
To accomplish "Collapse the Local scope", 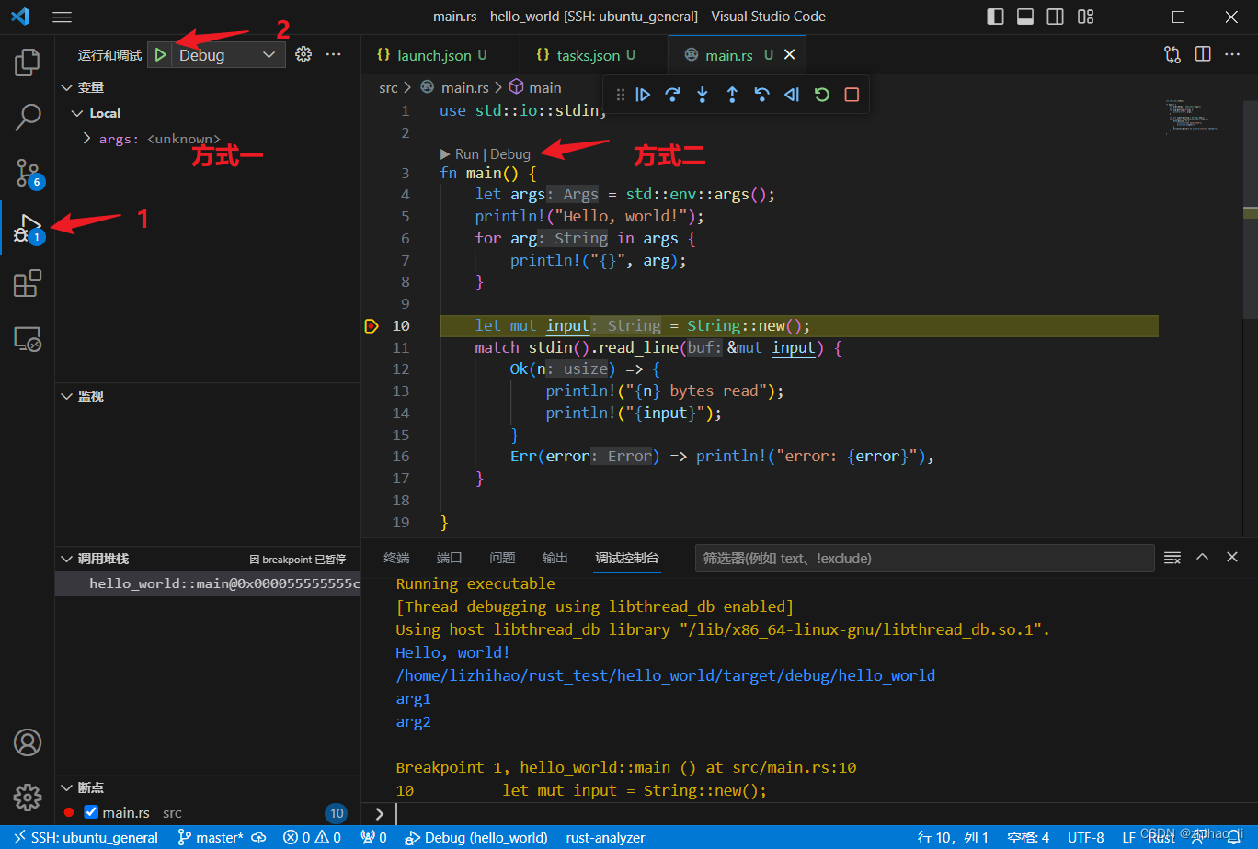I will click(77, 113).
